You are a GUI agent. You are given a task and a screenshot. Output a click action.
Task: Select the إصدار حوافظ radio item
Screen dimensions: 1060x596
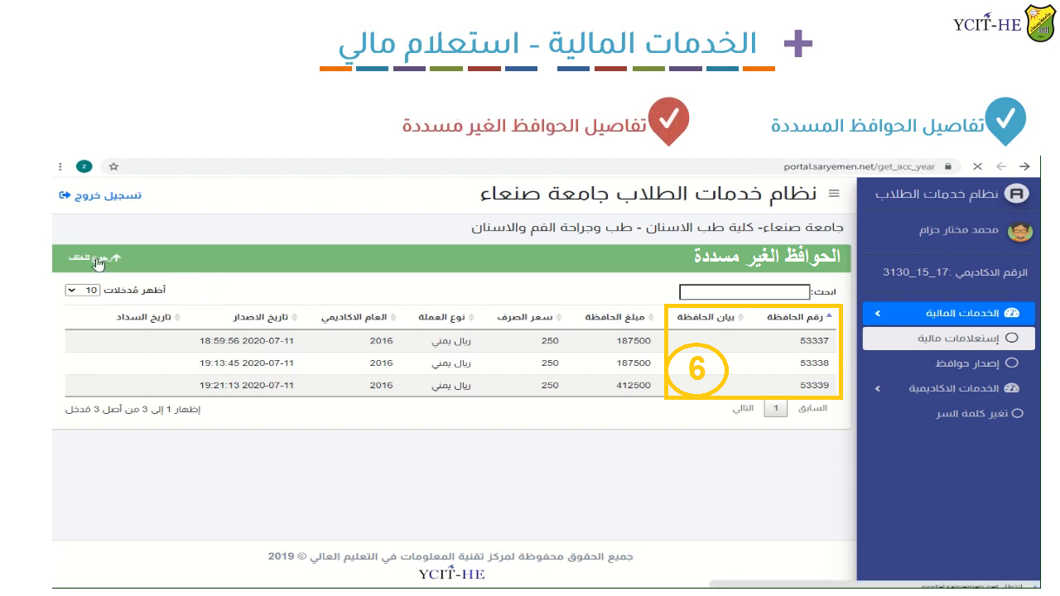coord(1011,363)
